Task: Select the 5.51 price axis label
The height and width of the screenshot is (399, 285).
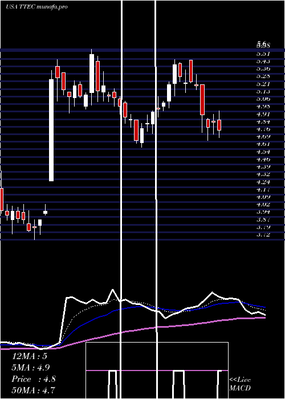Action: coord(263,54)
